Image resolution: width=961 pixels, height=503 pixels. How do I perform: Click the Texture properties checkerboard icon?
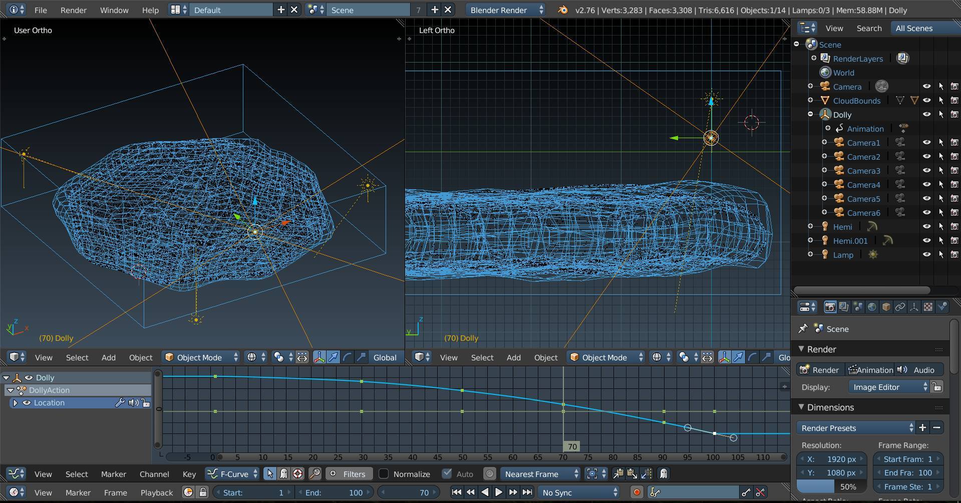click(x=928, y=307)
